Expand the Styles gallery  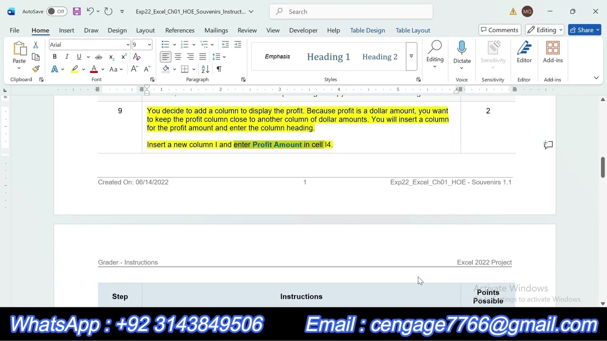(411, 57)
